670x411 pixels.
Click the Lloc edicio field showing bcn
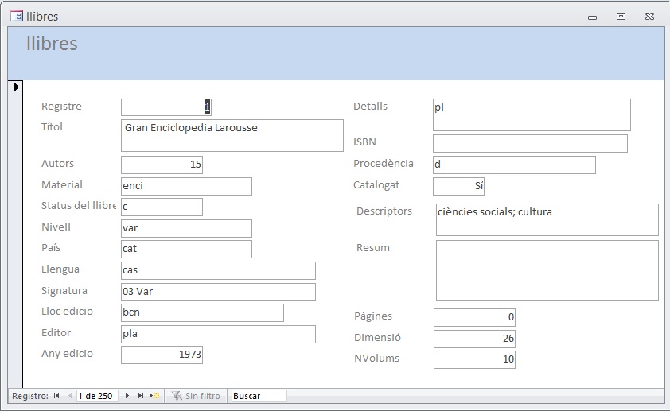[x=203, y=313]
